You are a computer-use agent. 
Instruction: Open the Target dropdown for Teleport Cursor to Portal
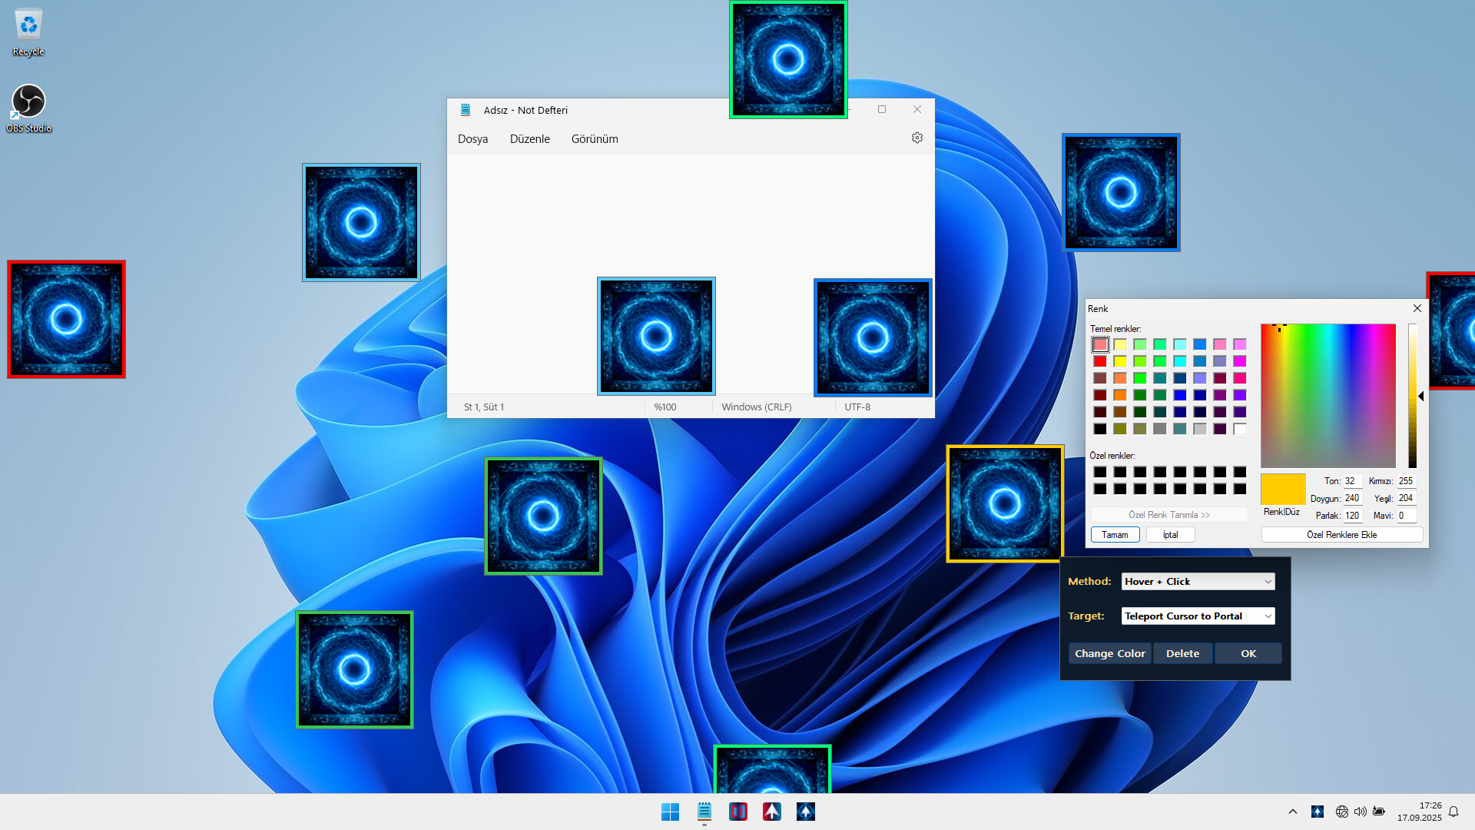coord(1197,616)
